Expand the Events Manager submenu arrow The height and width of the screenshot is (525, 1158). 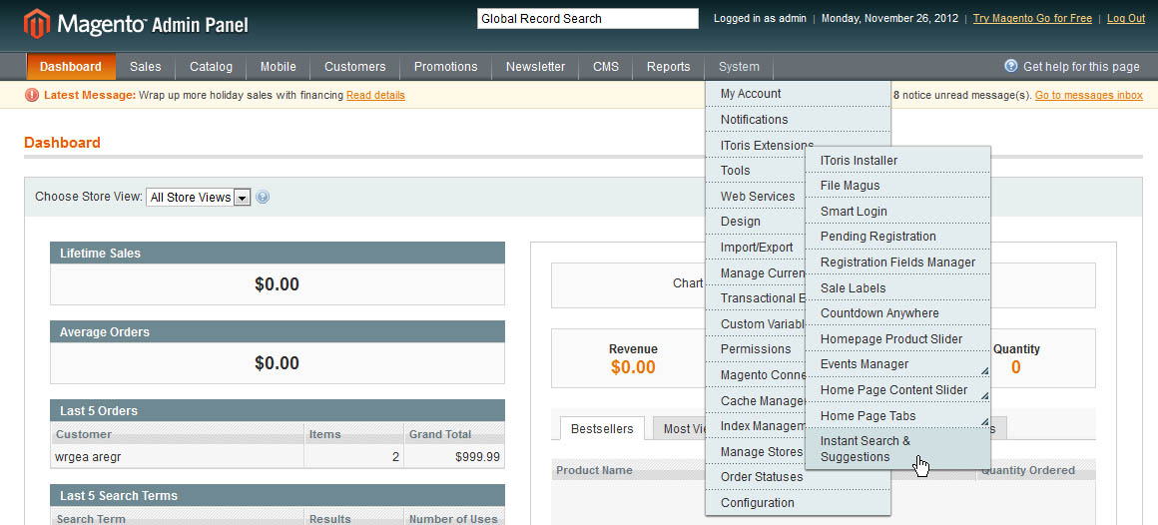click(984, 371)
